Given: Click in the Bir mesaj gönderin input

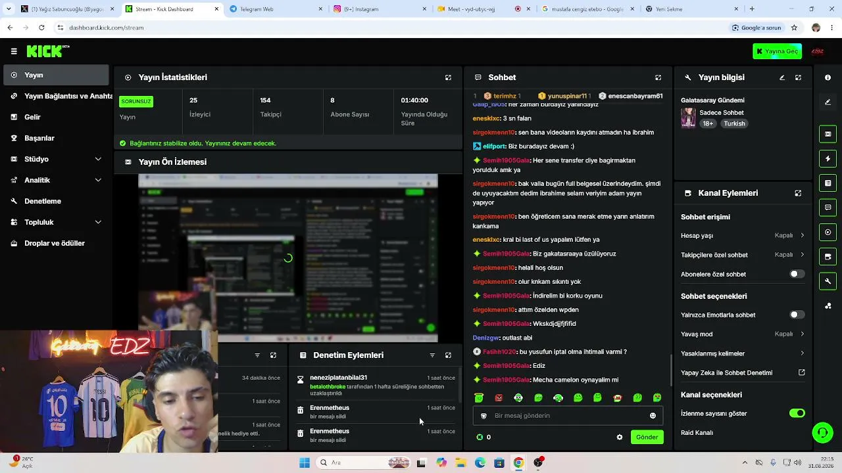Looking at the screenshot, I should (x=569, y=416).
